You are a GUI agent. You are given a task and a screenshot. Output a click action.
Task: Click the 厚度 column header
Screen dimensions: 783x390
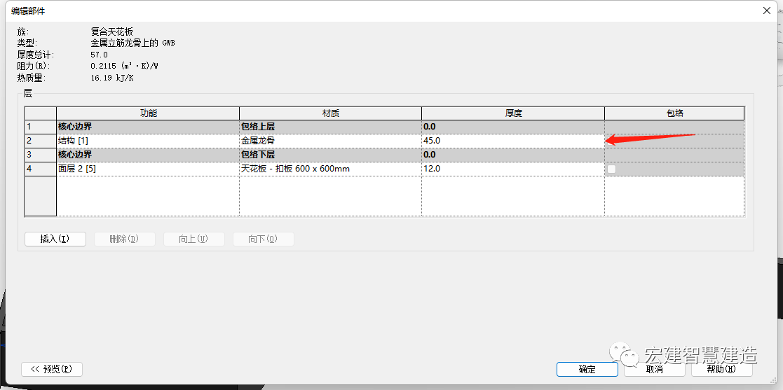pos(513,113)
